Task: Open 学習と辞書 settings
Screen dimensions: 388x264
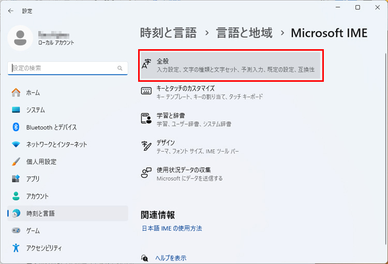Action: (x=231, y=120)
